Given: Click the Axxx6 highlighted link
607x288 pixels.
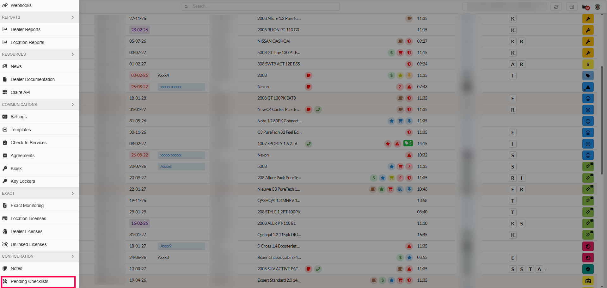Looking at the screenshot, I should click(166, 166).
